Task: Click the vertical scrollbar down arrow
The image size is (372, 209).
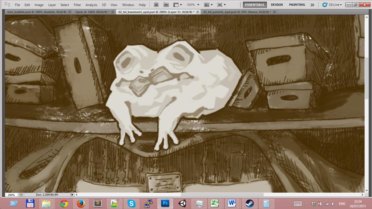Action: [x=367, y=190]
